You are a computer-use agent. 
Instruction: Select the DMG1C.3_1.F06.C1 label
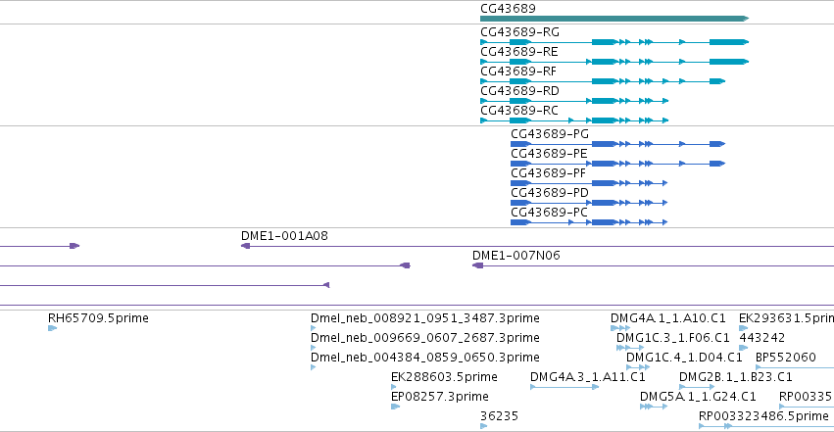(673, 338)
